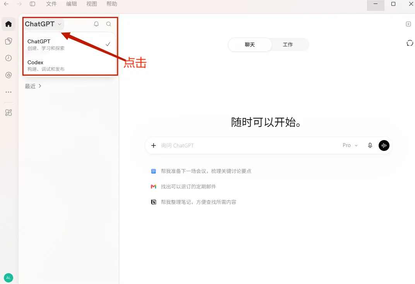Open notifications bell icon
Screen dimensions: 415x284
click(96, 24)
